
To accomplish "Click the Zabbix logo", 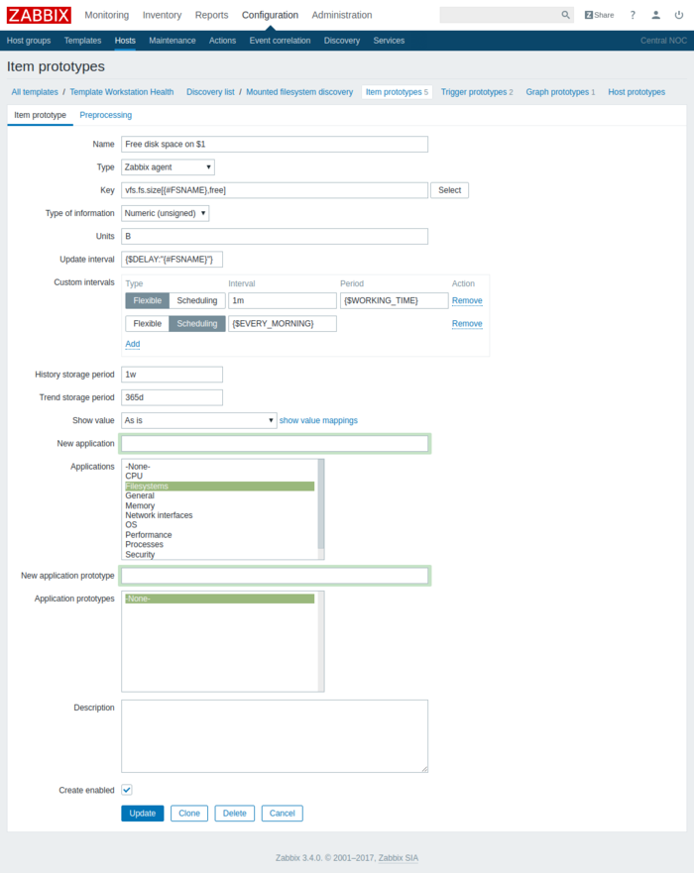I will 39,15.
